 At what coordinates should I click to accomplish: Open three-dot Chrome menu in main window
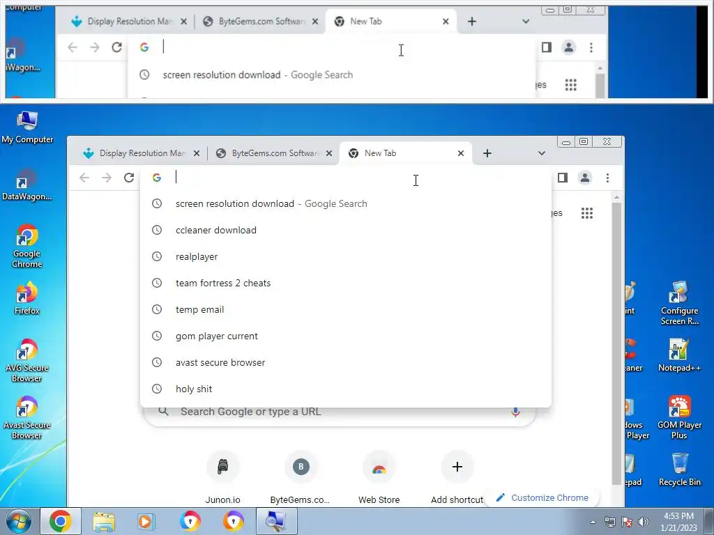(607, 178)
